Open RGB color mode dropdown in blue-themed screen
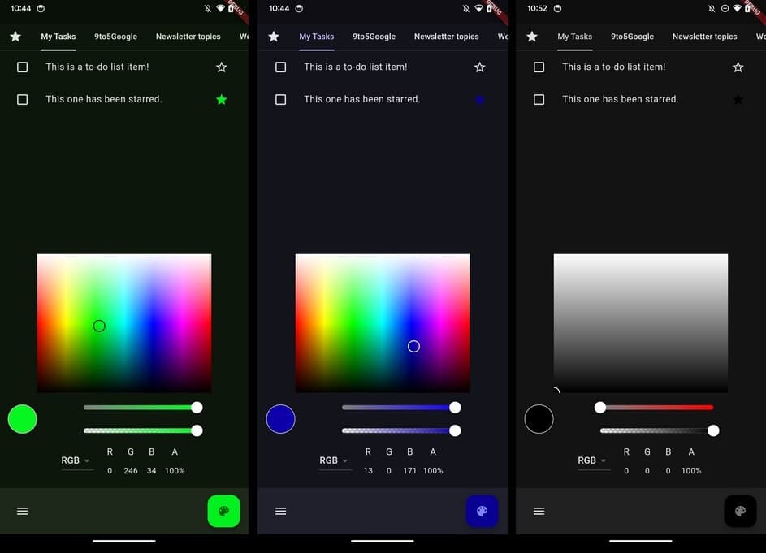The height and width of the screenshot is (553, 766). click(x=334, y=460)
